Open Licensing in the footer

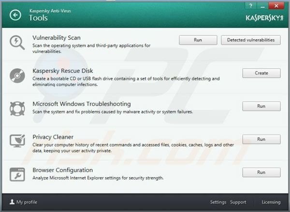271,202
